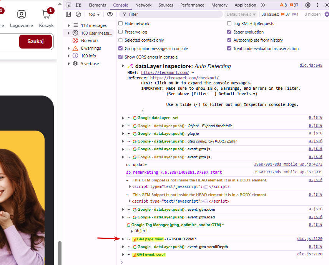The image size is (329, 265).
Task: Enable the Preserve log checkbox
Action: click(x=120, y=32)
